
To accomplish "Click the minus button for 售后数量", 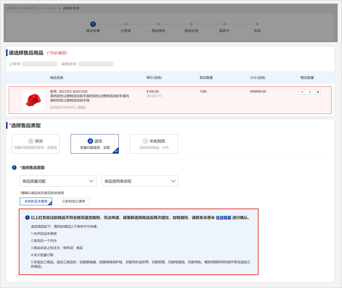I will coord(302,92).
